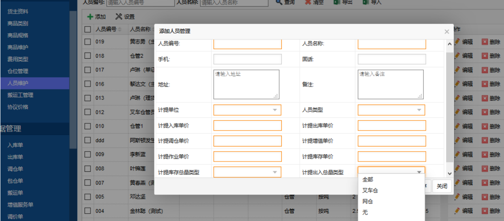The width and height of the screenshot is (504, 221).
Task: Click the dialog's vertical scrollbar down arrow
Action: point(450,173)
